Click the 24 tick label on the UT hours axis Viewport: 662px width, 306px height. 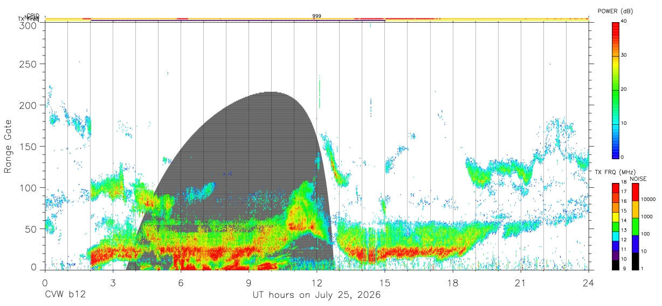589,283
